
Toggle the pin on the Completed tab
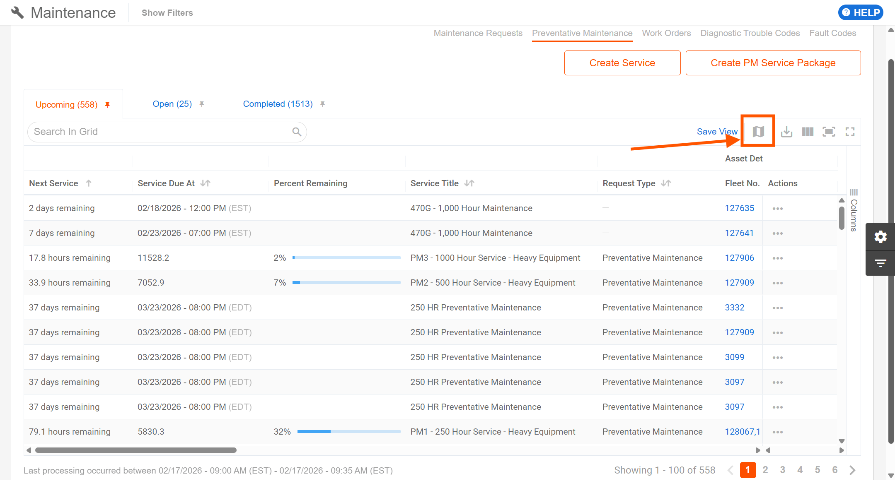pyautogui.click(x=322, y=104)
